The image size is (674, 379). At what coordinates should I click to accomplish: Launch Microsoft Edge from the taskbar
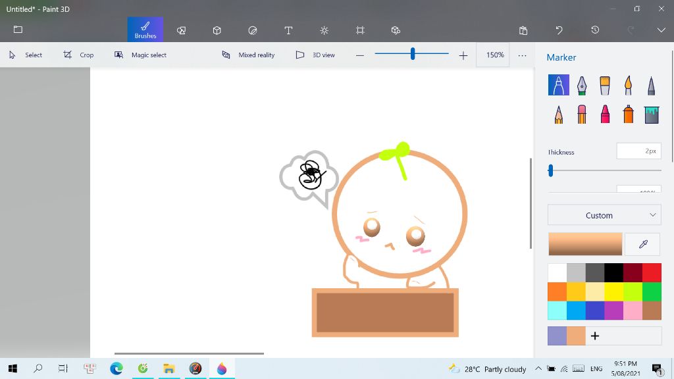[116, 368]
